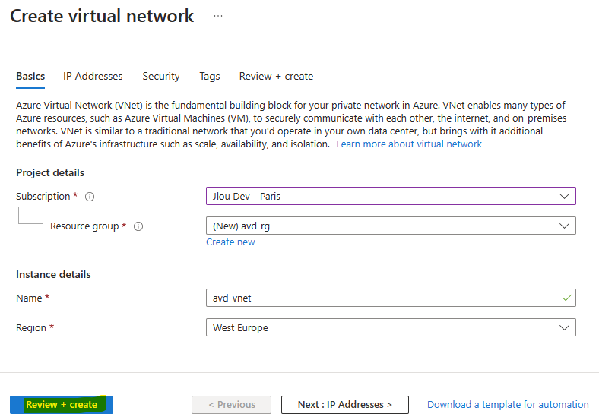Expand the Resource group dropdown showing (New) avd-rg
The width and height of the screenshot is (599, 420).
[391, 226]
